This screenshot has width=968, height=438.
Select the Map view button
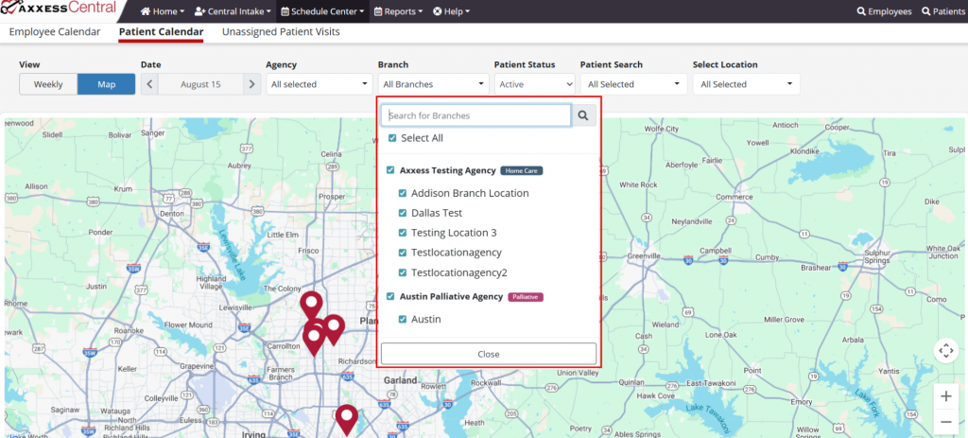coord(106,84)
